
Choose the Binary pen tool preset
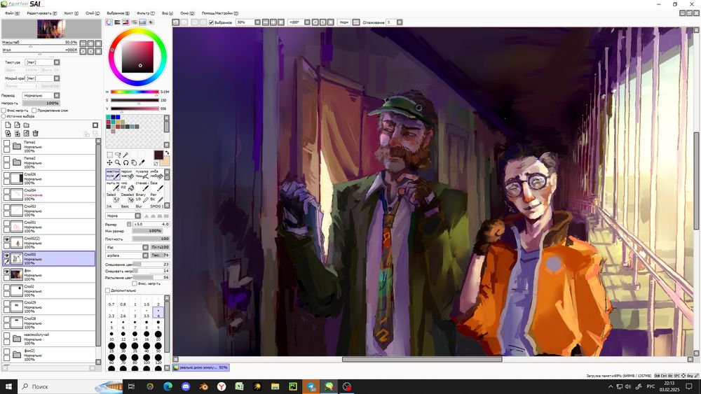click(x=142, y=197)
